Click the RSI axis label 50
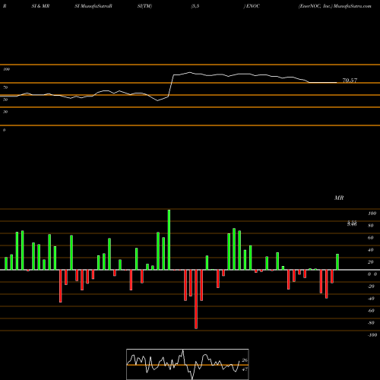 (5, 100)
